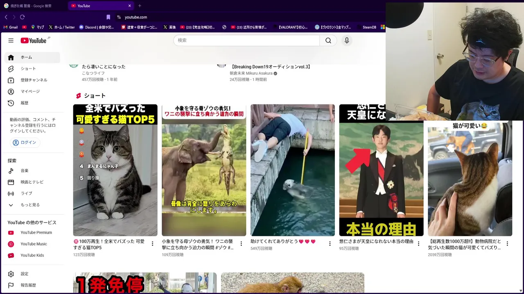Open the マップ bookmark
The width and height of the screenshot is (524, 294).
tap(38, 27)
